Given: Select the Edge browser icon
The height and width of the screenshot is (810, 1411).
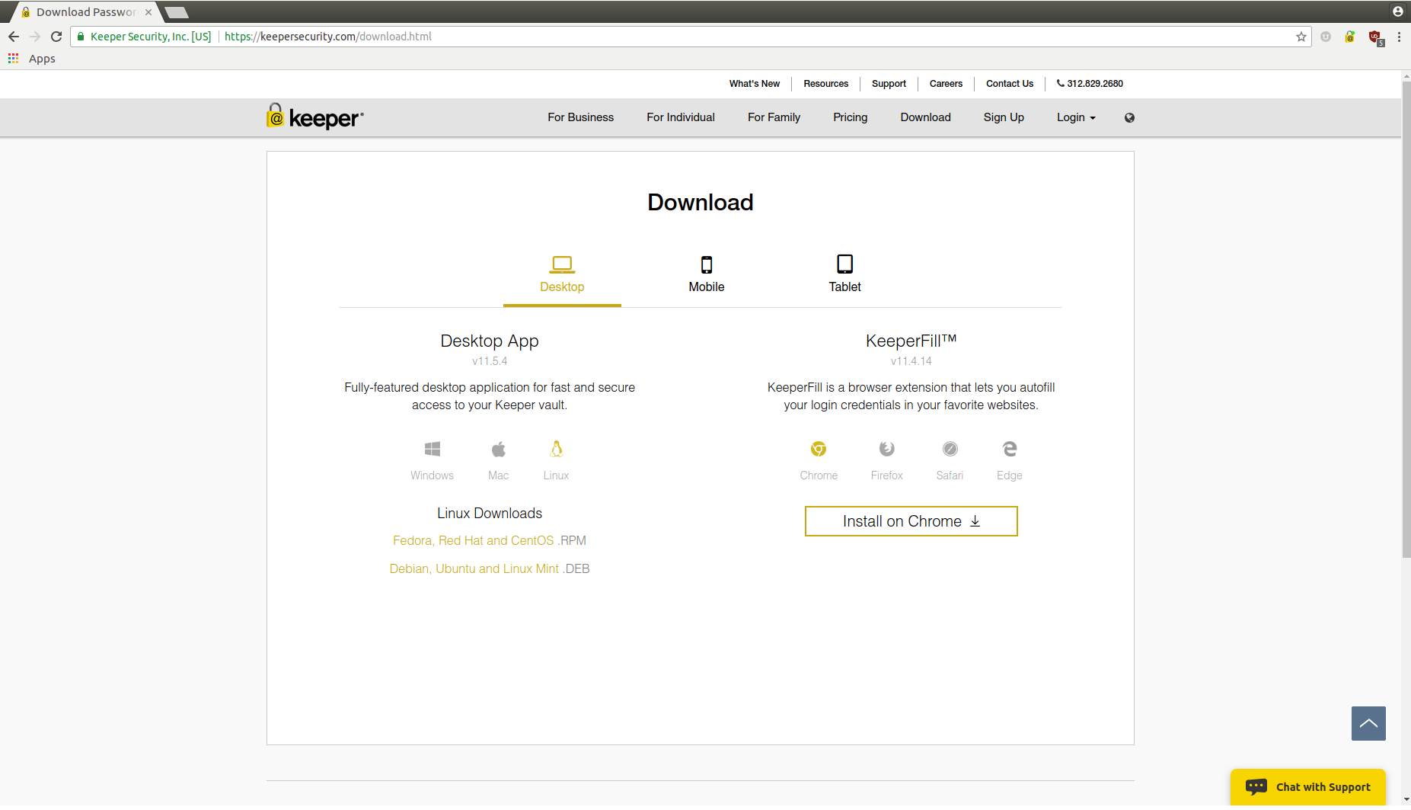Looking at the screenshot, I should coord(1009,450).
